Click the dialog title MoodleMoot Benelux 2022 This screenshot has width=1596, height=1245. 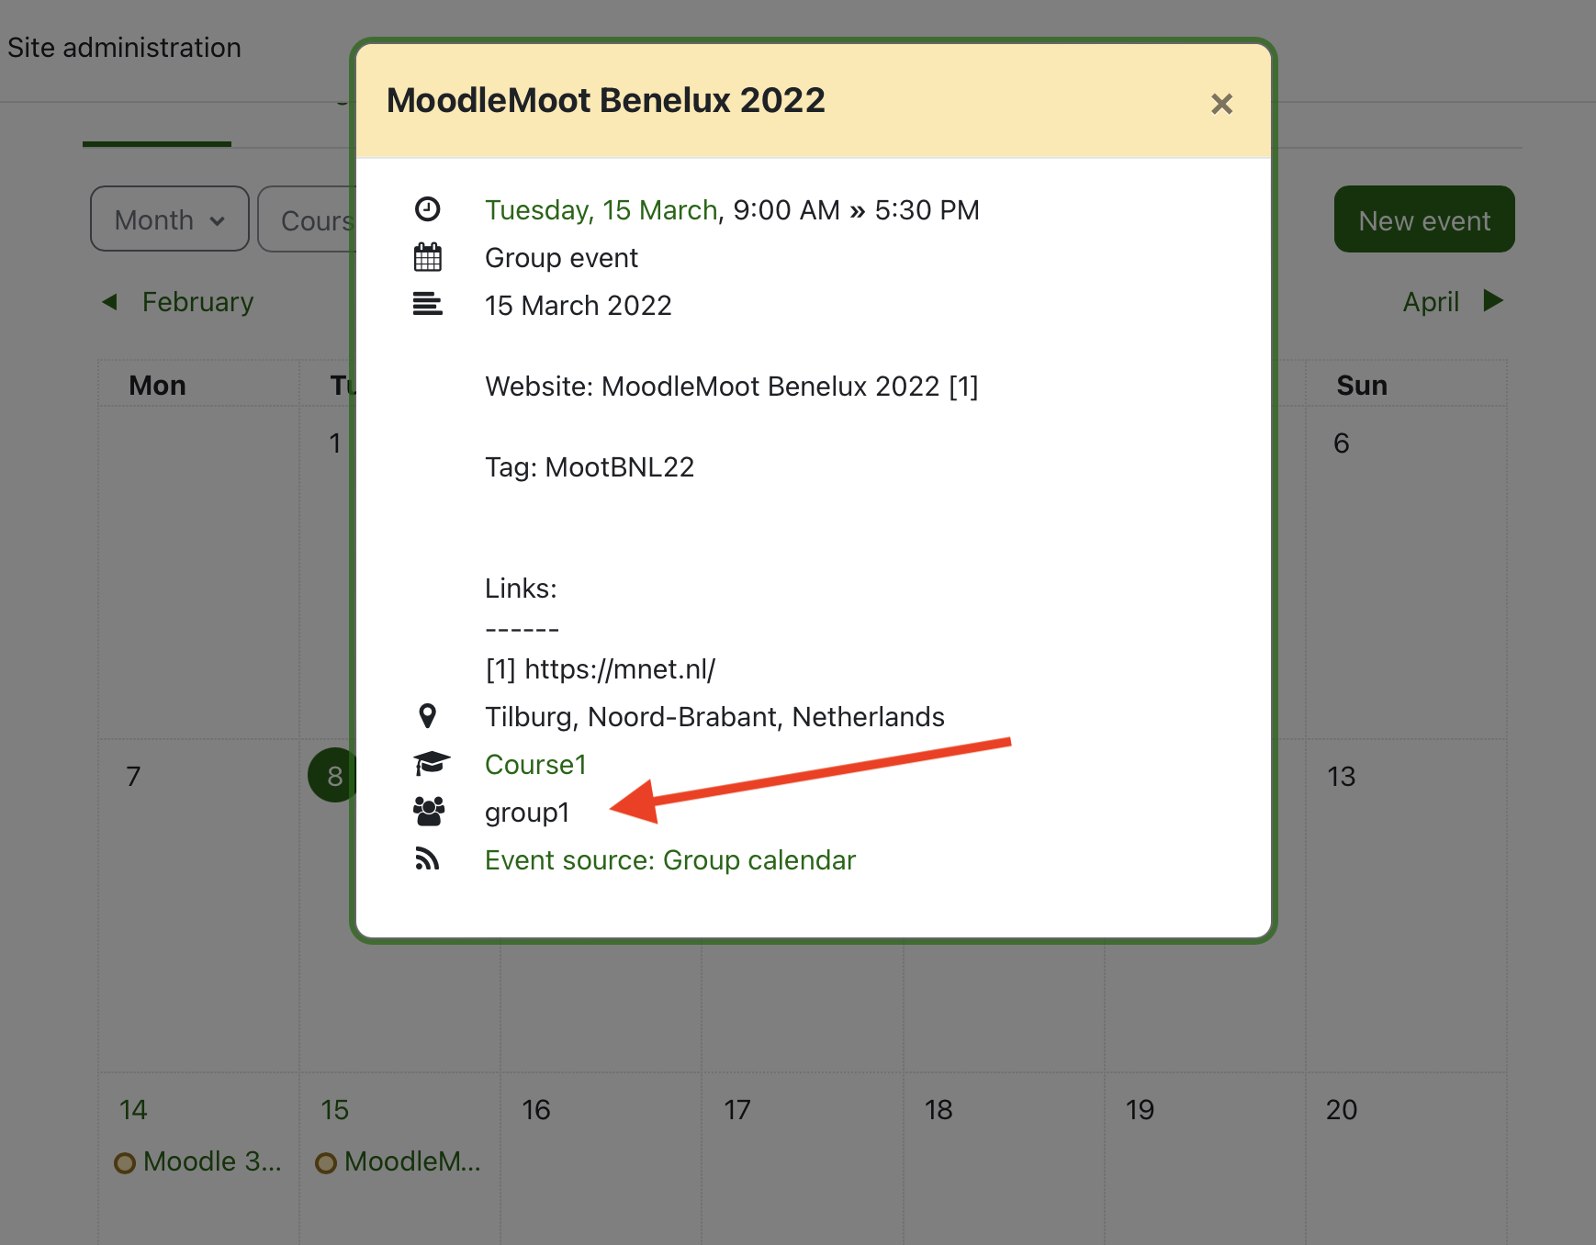[606, 100]
